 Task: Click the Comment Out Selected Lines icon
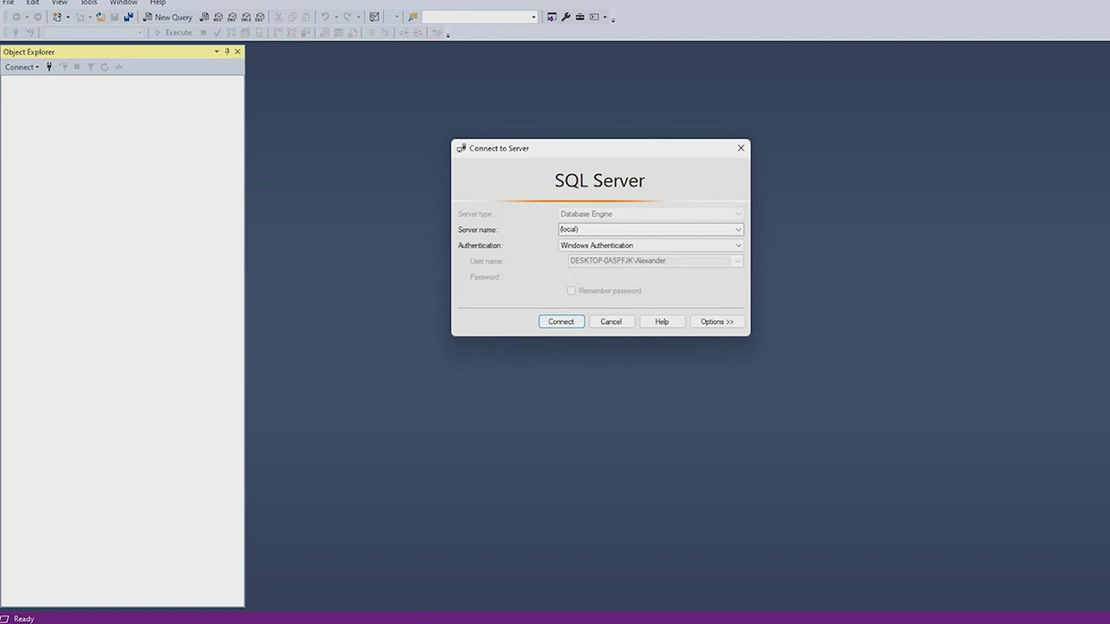[x=372, y=32]
